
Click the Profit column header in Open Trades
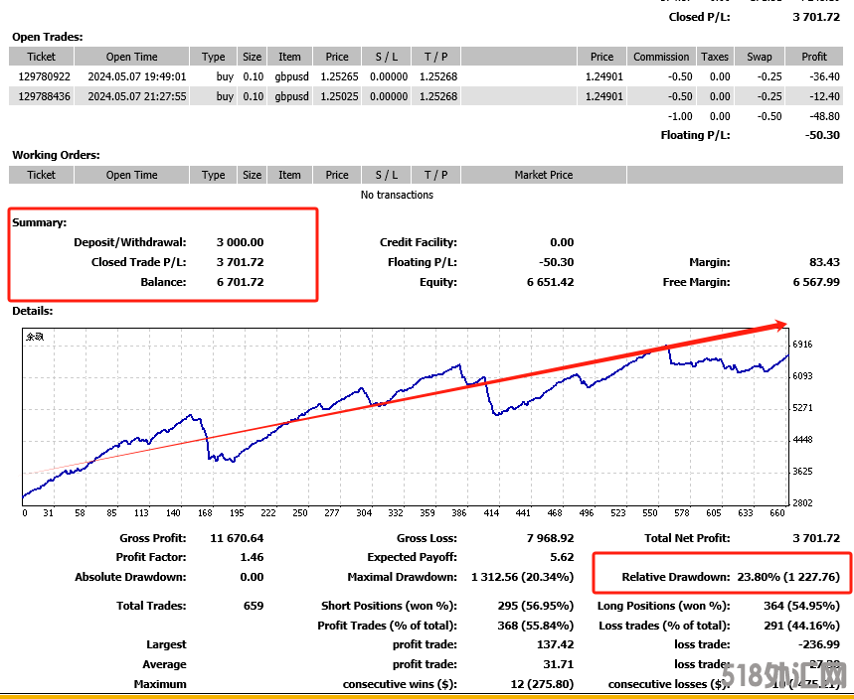[x=813, y=57]
